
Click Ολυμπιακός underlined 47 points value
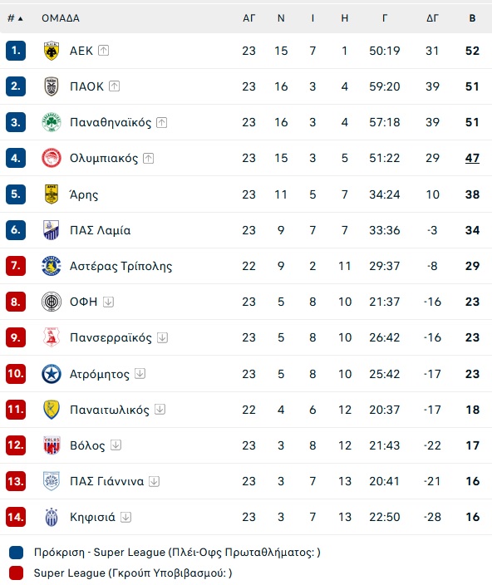472,158
